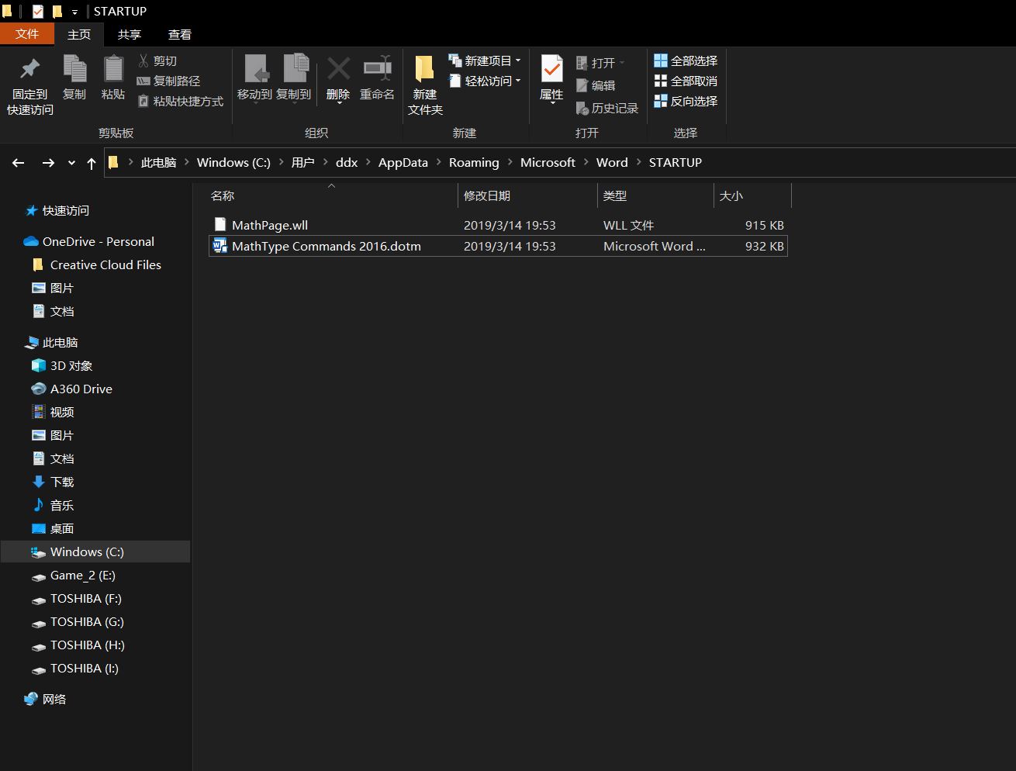This screenshot has height=771, width=1016.
Task: Expand the chevron after Word in the path
Action: pyautogui.click(x=639, y=163)
